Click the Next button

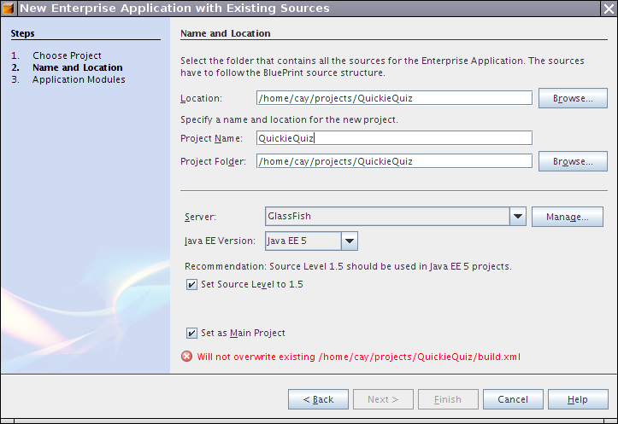(x=382, y=399)
